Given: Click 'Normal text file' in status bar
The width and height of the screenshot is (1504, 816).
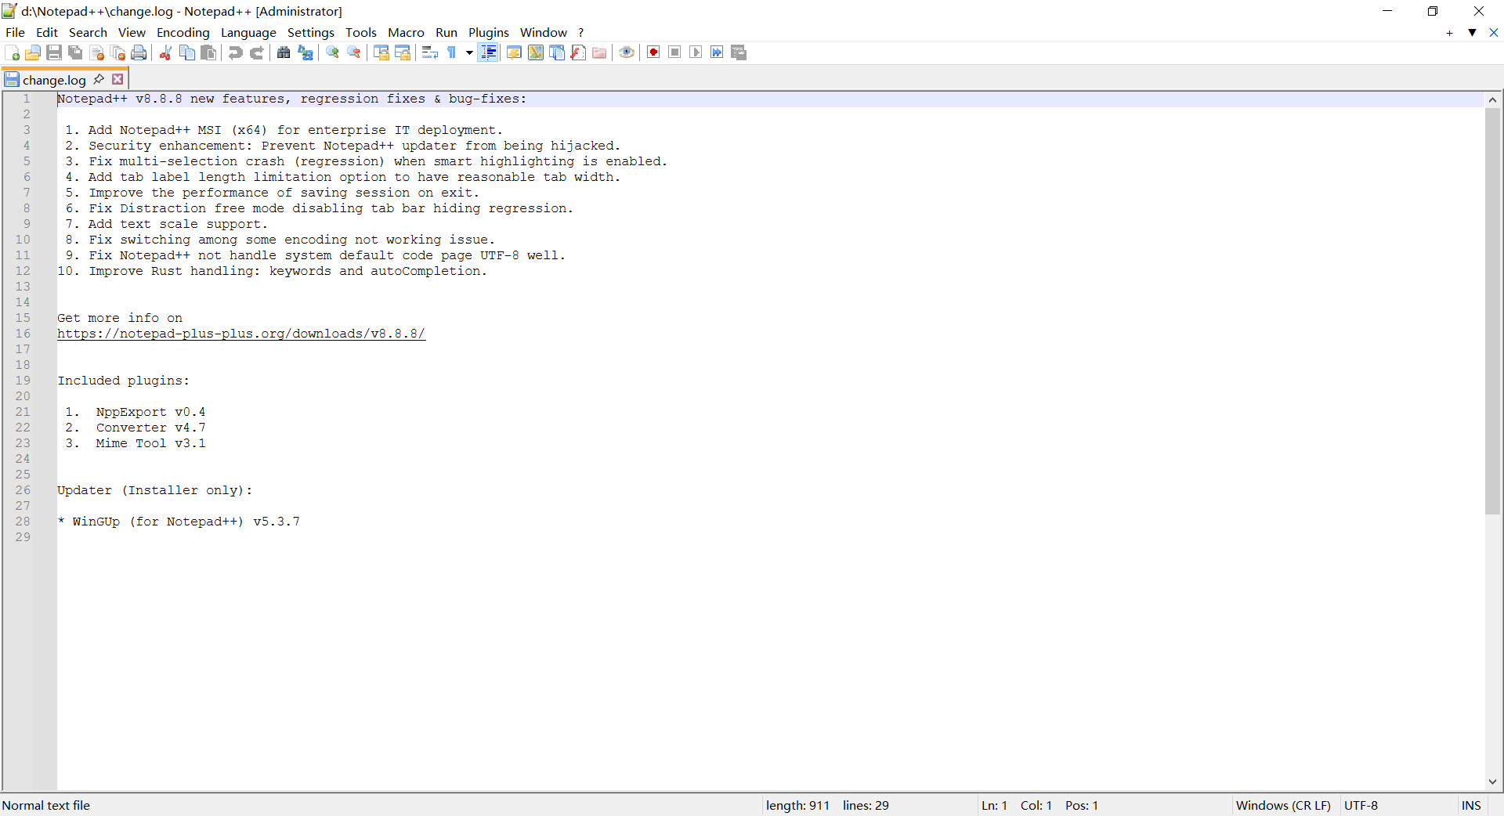Looking at the screenshot, I should [x=46, y=805].
